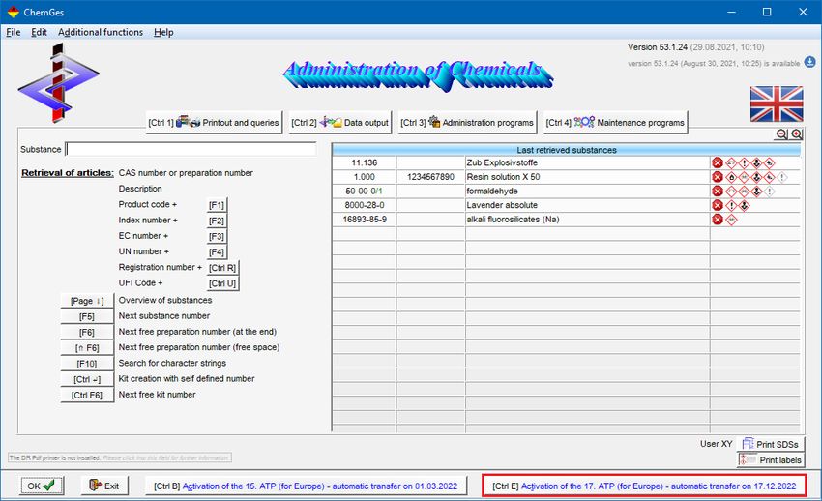Click red delete icon for Resin solution X 50
This screenshot has width=822, height=501.
point(718,177)
